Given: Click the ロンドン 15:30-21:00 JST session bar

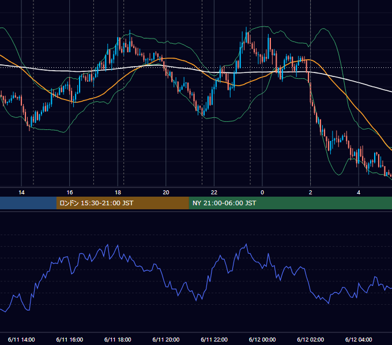Looking at the screenshot, I should [122, 203].
